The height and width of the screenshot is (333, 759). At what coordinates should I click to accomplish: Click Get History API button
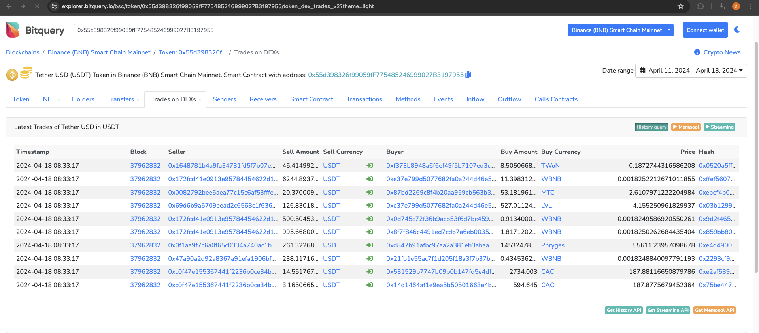click(x=624, y=310)
